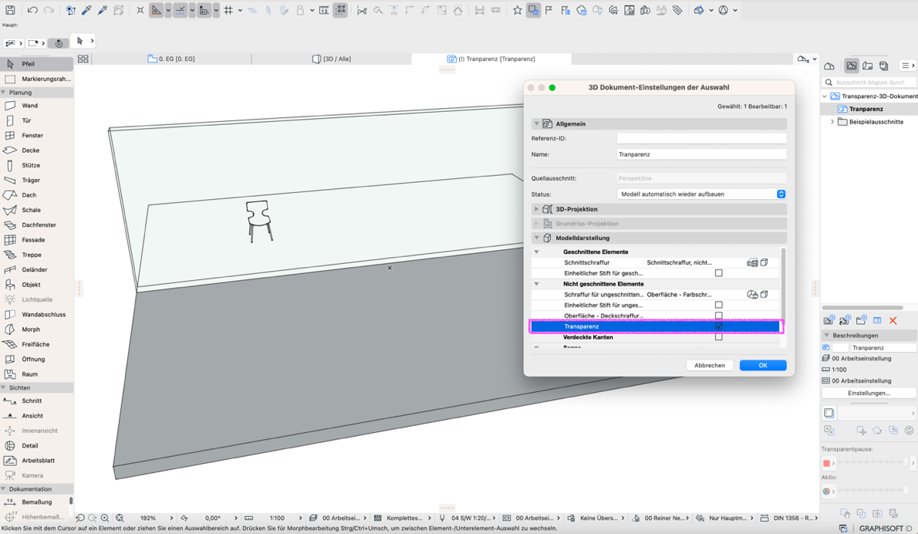
Task: Switch to the 3D / Alle tab
Action: tap(332, 59)
